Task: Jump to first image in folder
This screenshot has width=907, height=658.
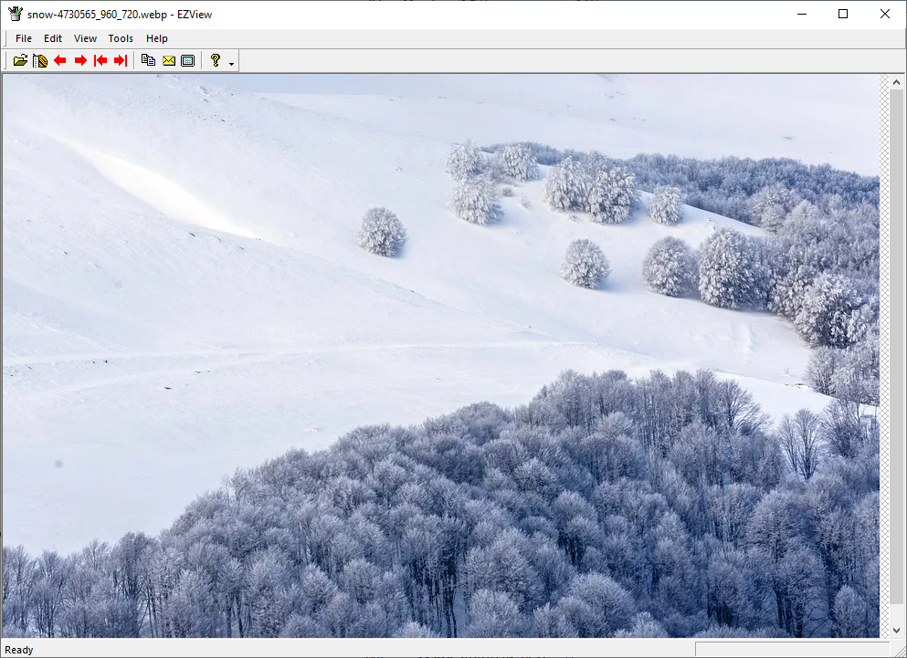Action: pyautogui.click(x=100, y=60)
